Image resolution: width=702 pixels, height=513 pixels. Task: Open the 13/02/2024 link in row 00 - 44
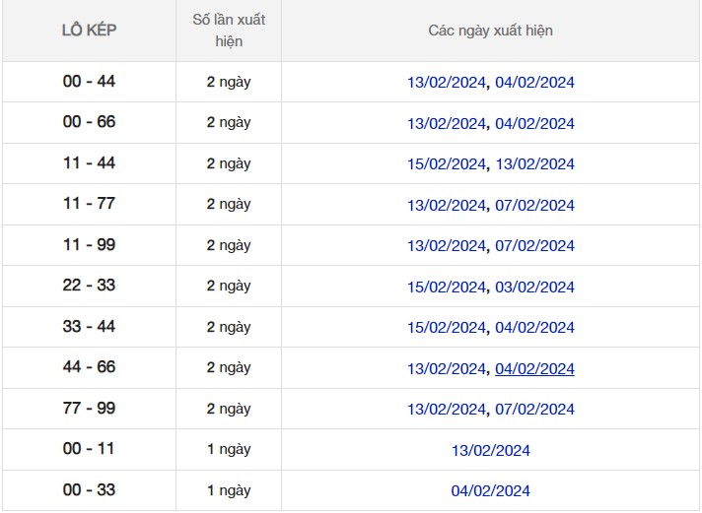(x=447, y=83)
